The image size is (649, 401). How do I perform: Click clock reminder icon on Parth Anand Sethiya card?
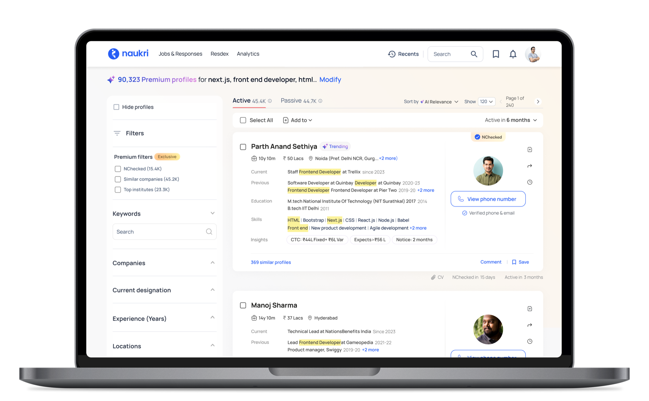coord(530,182)
